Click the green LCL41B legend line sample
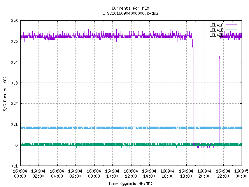Image resolution: width=249 pixels, height=187 pixels. (231, 30)
